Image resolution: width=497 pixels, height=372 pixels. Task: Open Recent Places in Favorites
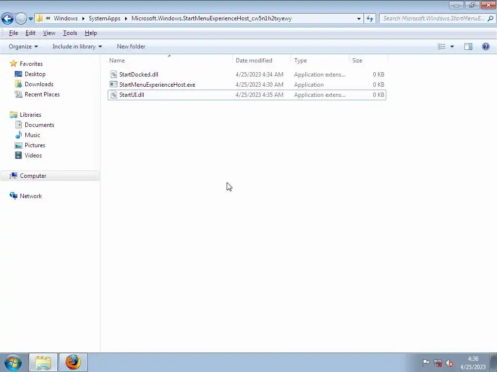[42, 94]
